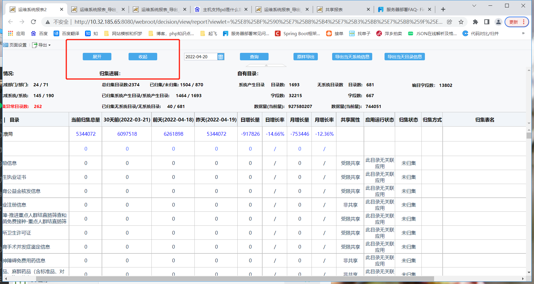Click daily growth value -917826

click(x=250, y=134)
